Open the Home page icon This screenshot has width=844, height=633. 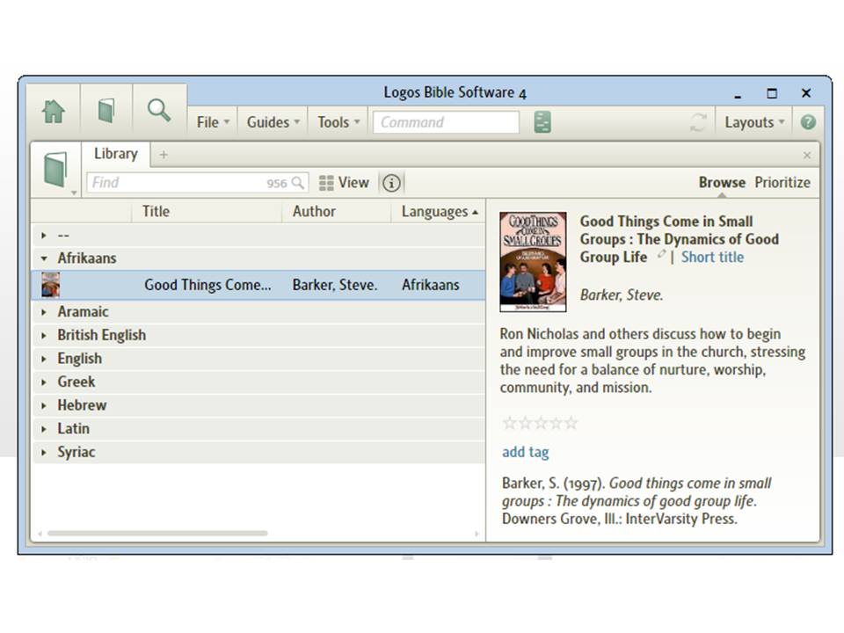tap(54, 112)
